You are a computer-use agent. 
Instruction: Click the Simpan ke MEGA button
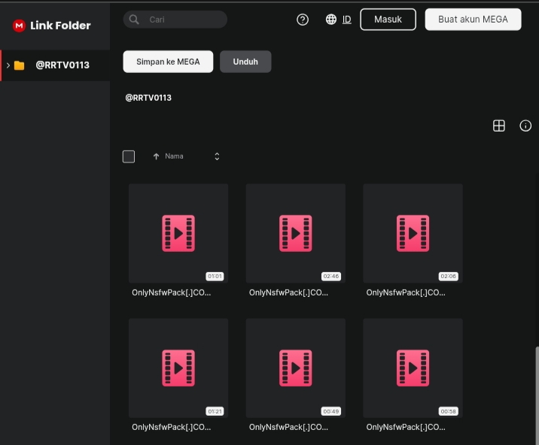point(168,62)
